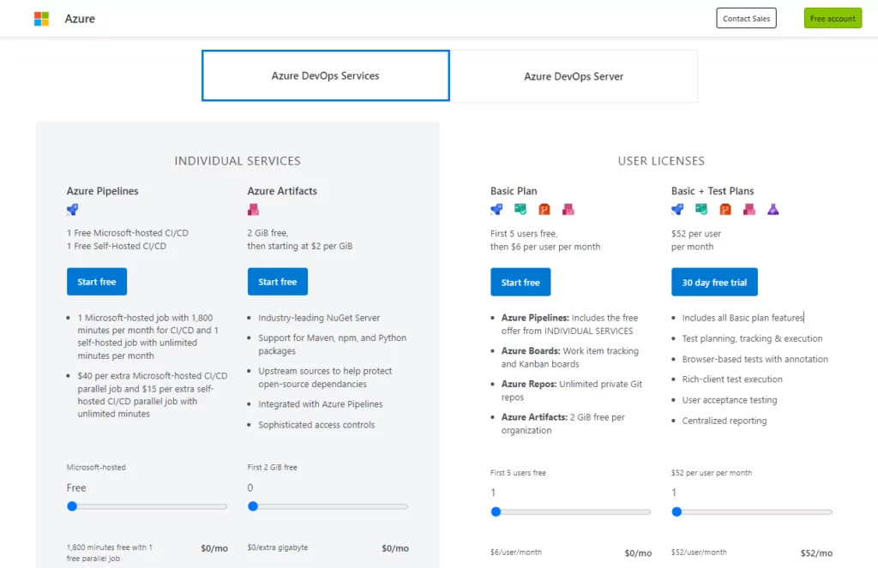Click the bold 'Azure Boards:' bullet label
The height and width of the screenshot is (568, 878).
tap(530, 351)
